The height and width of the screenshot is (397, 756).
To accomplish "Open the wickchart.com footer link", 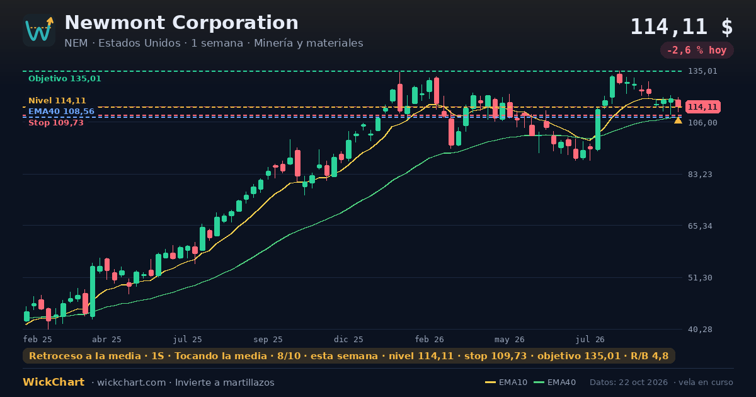I will point(131,383).
